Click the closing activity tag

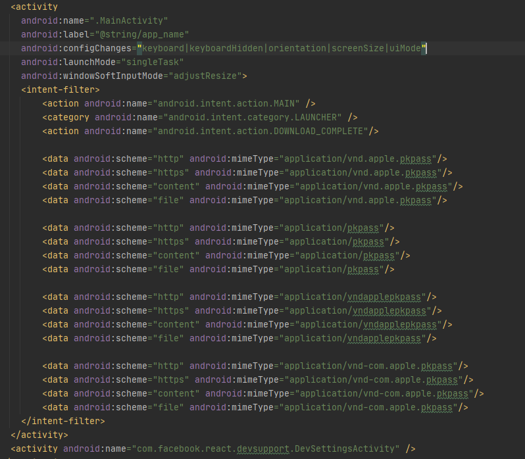[x=39, y=435]
